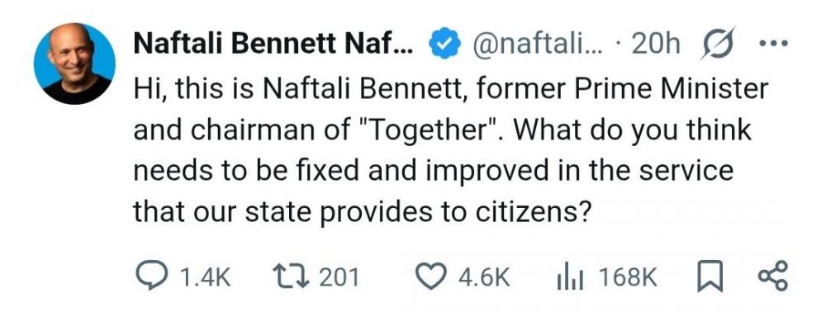The height and width of the screenshot is (312, 826).
Task: Open the 20h timestamp permalink
Action: [x=656, y=45]
